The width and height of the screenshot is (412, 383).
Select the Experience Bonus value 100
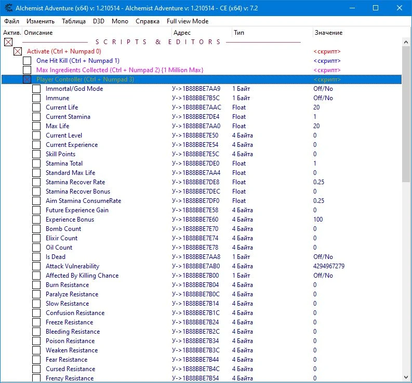coord(318,220)
